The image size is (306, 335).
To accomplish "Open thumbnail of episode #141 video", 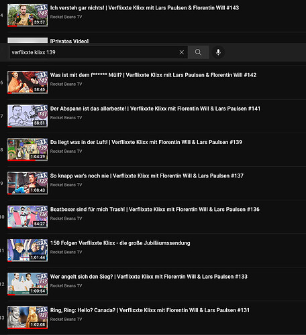I will pos(28,116).
